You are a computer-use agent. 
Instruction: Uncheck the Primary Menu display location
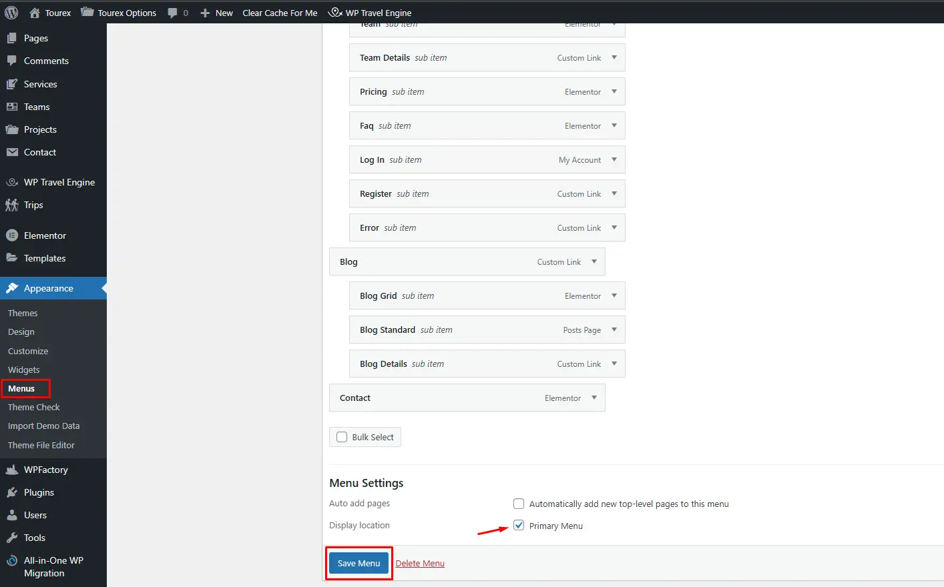tap(519, 526)
